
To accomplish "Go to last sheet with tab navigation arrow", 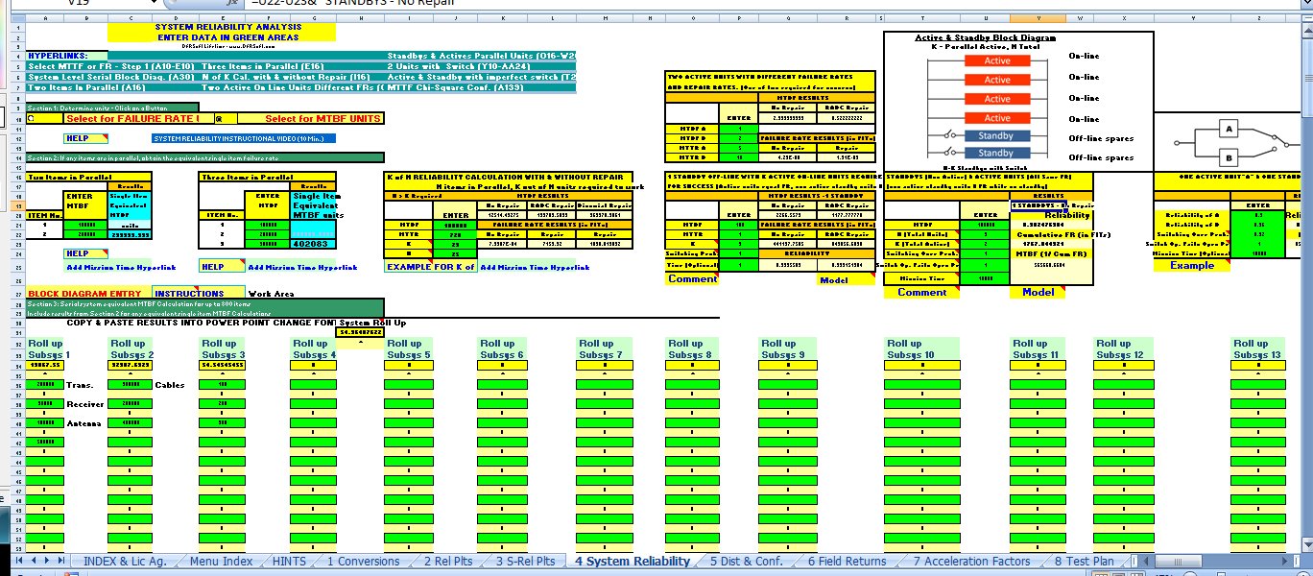I will pos(60,561).
